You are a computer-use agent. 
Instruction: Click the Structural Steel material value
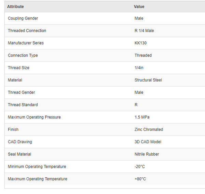coord(148,80)
